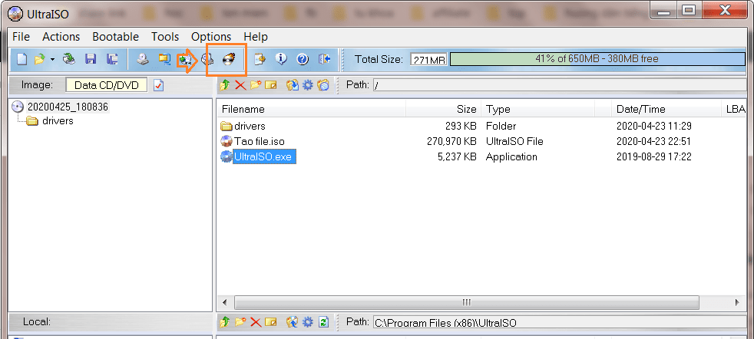Viewport: 754px width, 339px height.
Task: Click the Burn CD/DVD Image flame icon
Action: 230,59
